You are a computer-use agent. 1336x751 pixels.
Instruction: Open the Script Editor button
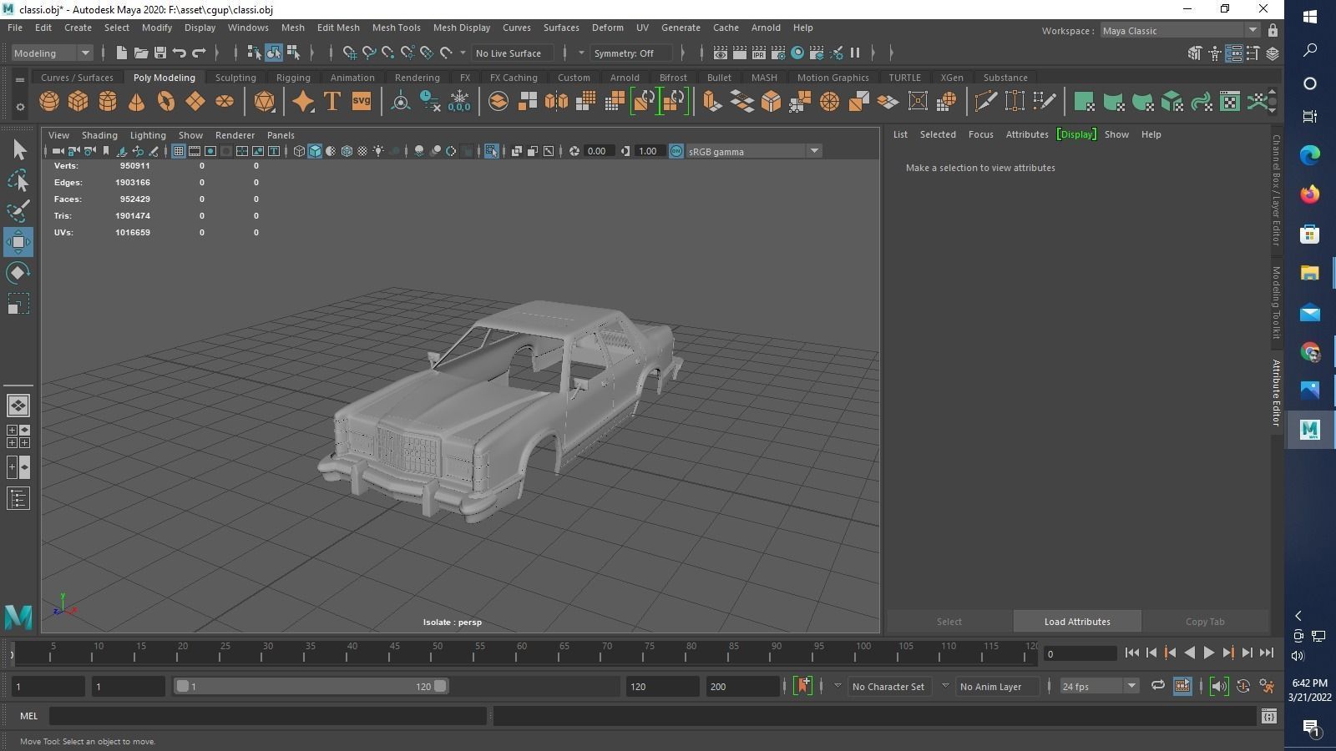pos(1268,716)
